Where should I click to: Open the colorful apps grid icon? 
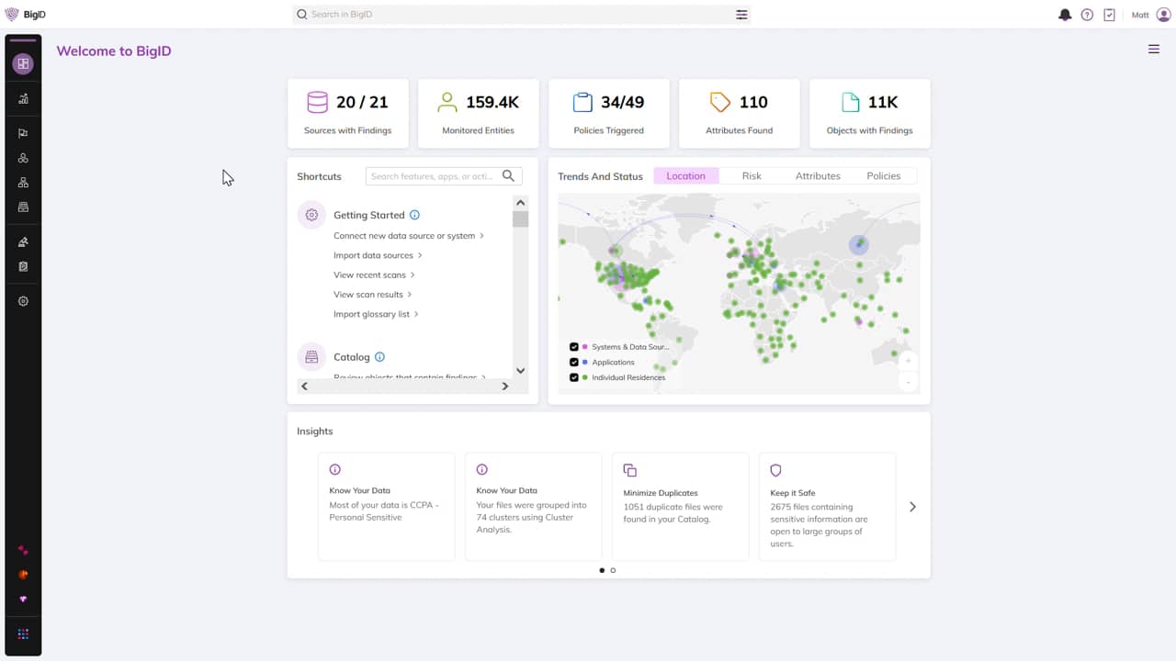coord(23,634)
